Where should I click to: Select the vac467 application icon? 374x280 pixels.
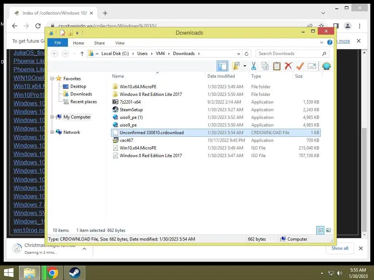[115, 140]
